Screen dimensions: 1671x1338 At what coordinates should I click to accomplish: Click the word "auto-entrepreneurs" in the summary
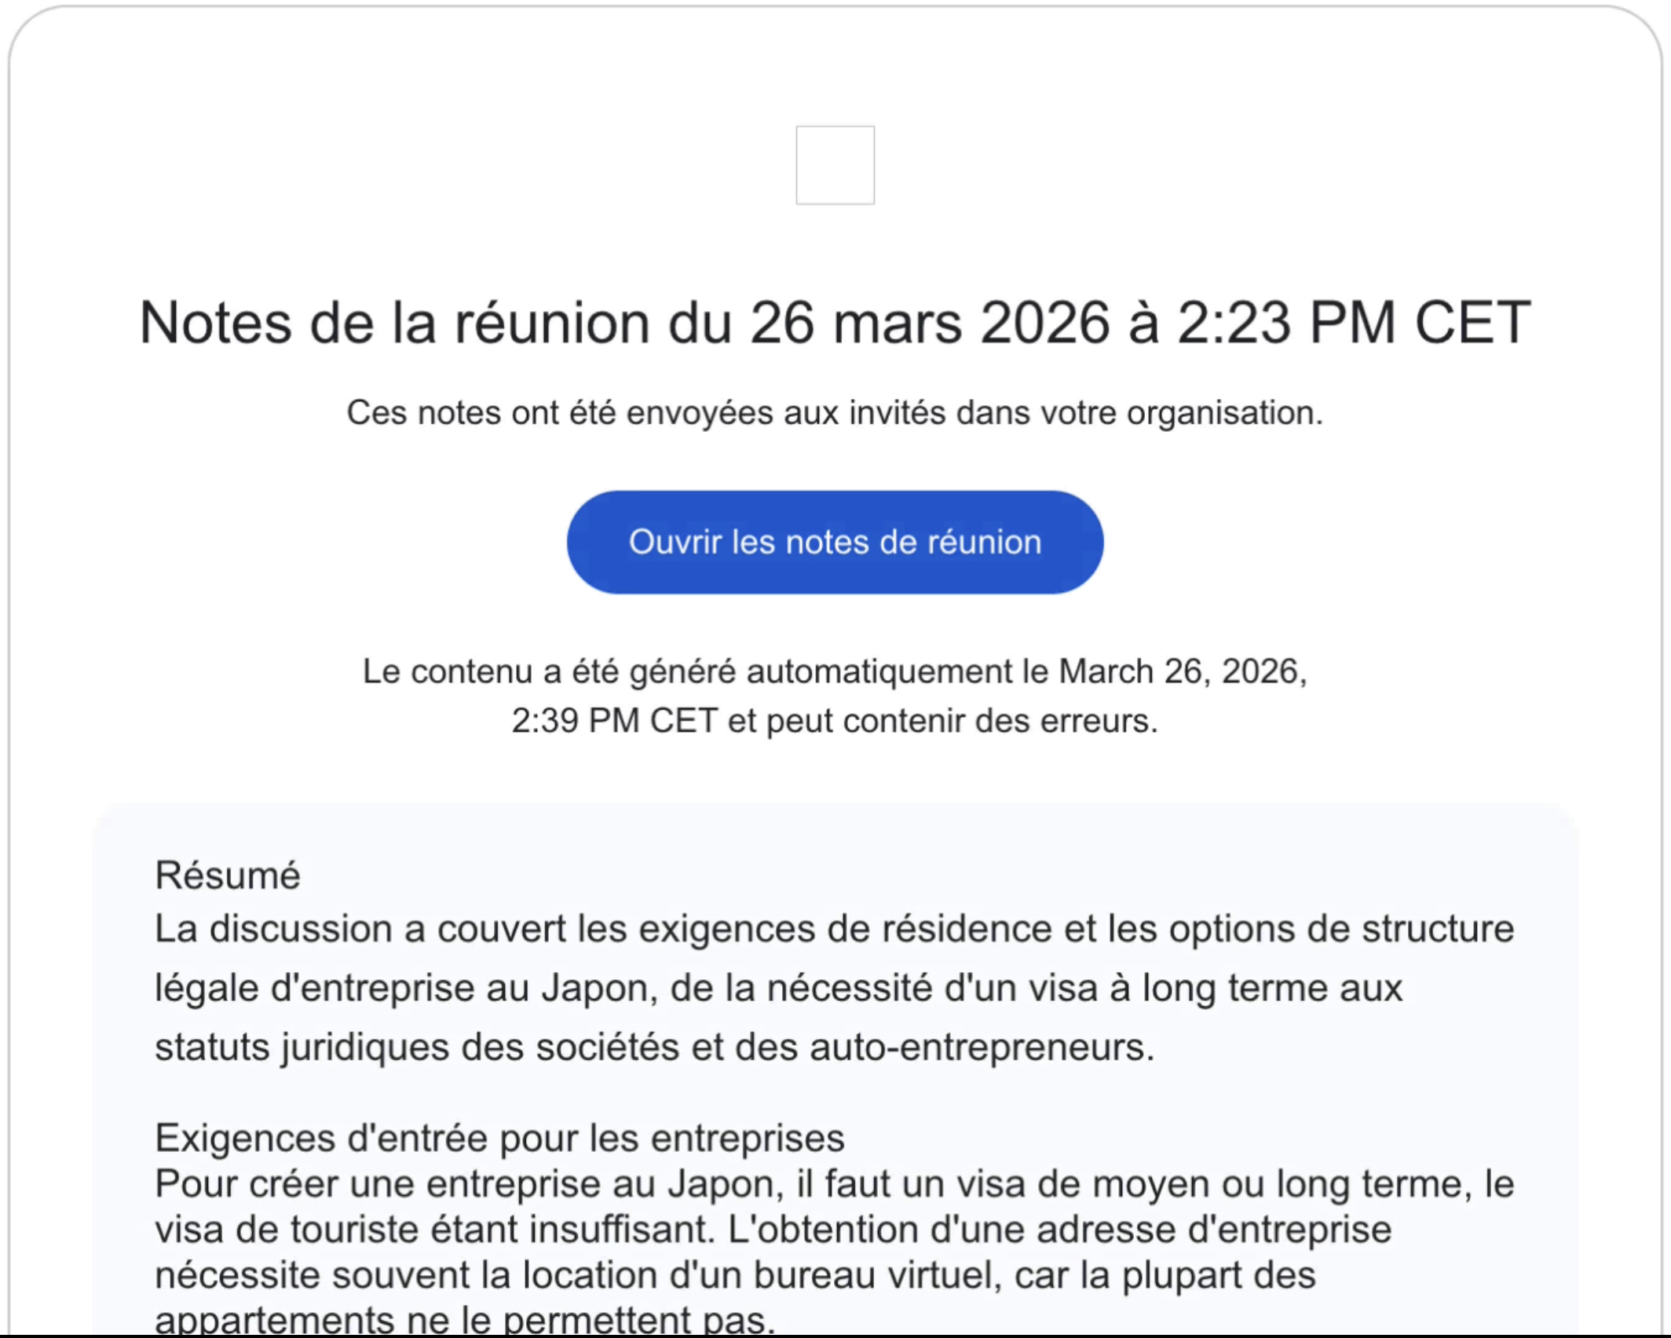tap(980, 1047)
